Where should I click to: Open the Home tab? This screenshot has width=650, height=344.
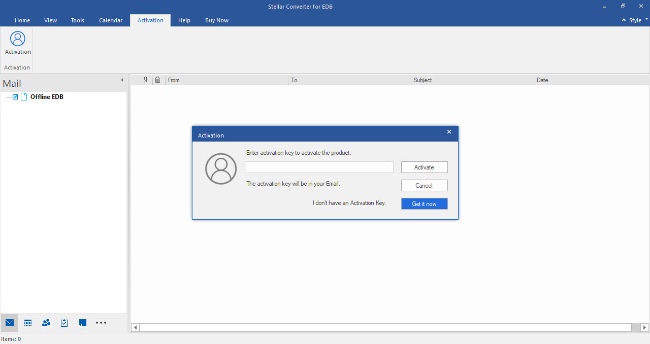pyautogui.click(x=22, y=20)
